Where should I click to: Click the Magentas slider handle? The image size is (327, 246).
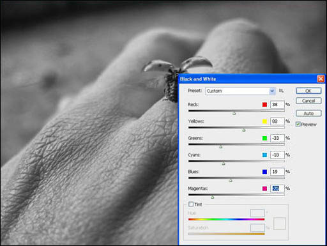[x=212, y=197]
